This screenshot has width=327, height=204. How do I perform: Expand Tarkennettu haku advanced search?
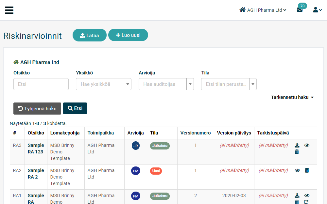(x=292, y=97)
